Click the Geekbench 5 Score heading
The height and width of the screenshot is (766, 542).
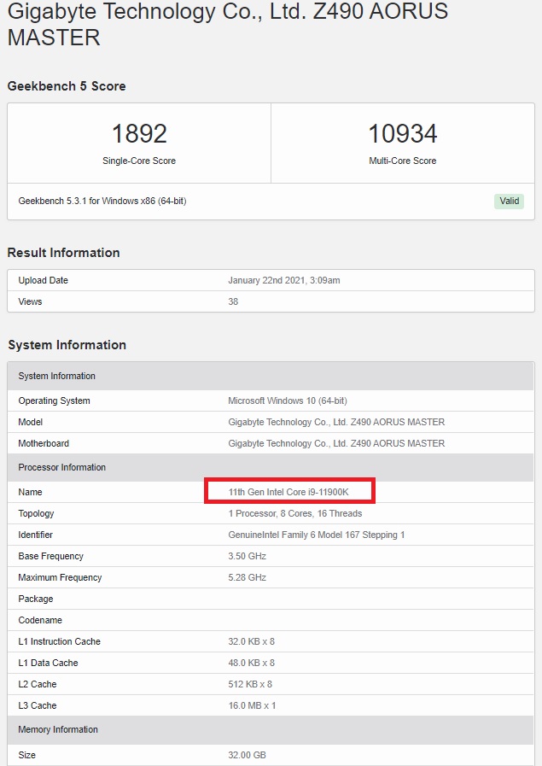(67, 86)
